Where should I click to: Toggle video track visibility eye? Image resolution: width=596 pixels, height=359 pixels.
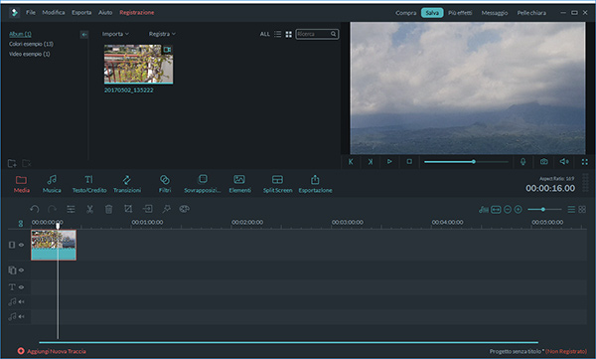click(21, 245)
